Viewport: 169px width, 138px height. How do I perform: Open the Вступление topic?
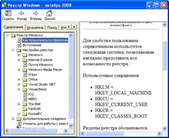[x=32, y=45]
